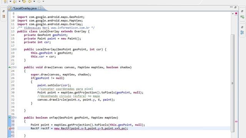The height and width of the screenshot is (138, 246).
Task: Open the Previous Annotation dropdown arrow
Action: 20,2
